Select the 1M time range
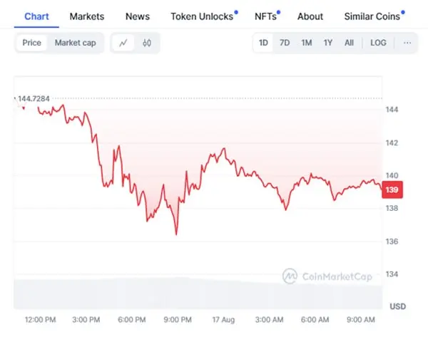This screenshot has width=428, height=342. point(307,43)
